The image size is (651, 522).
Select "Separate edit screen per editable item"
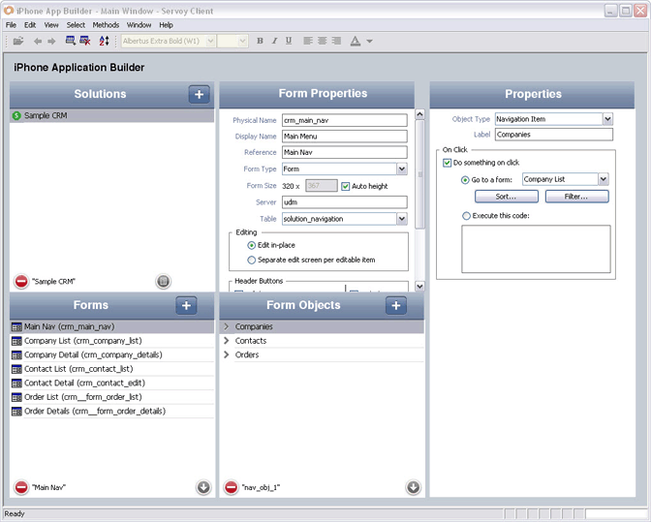click(x=252, y=260)
